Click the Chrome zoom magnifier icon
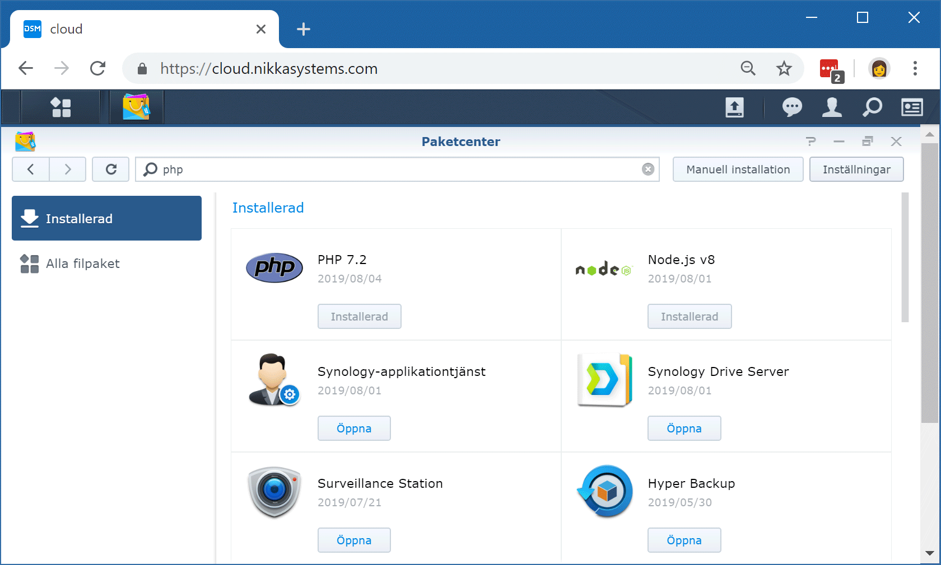 tap(748, 68)
